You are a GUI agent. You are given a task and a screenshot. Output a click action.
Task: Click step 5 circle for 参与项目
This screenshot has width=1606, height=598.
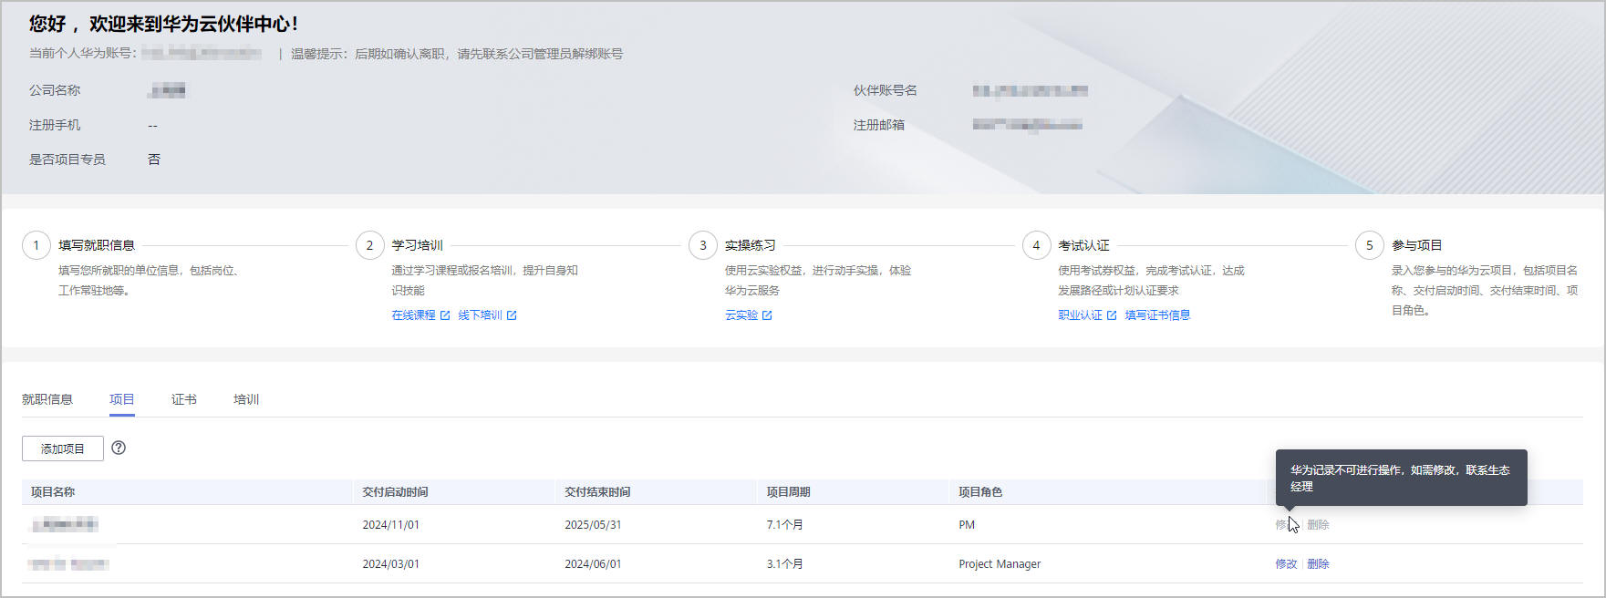click(1369, 245)
